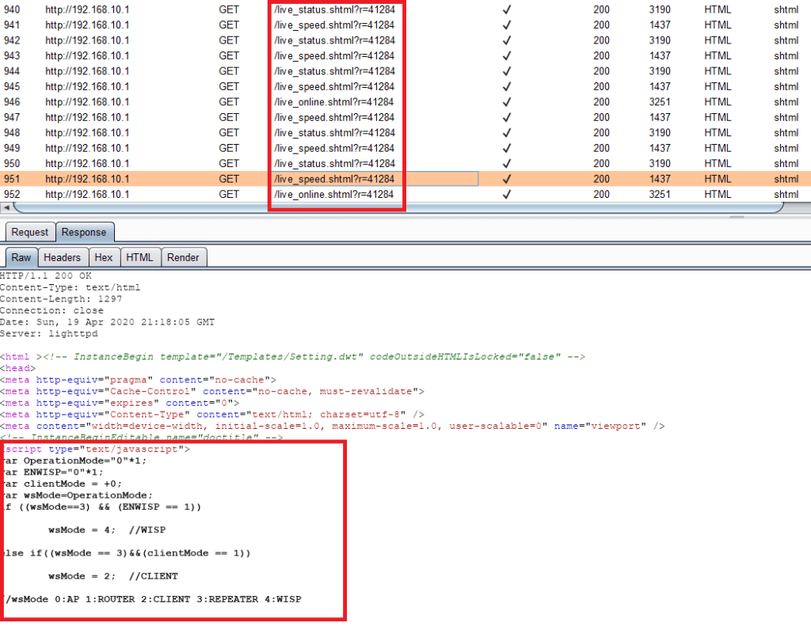Viewport: 811px width, 626px height.
Task: Click the 3190 length cell in row 942
Action: coord(659,40)
